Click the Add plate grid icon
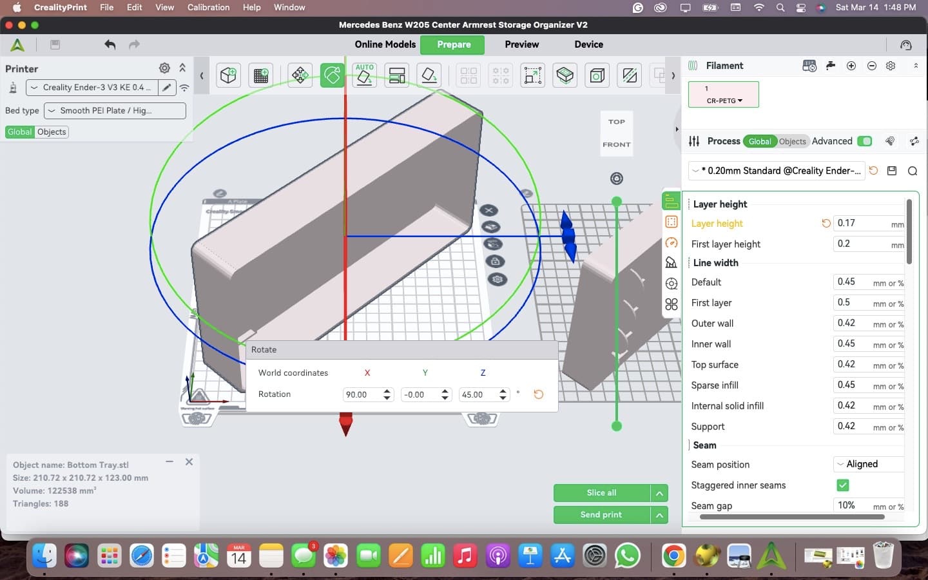Image resolution: width=928 pixels, height=580 pixels. [x=261, y=75]
